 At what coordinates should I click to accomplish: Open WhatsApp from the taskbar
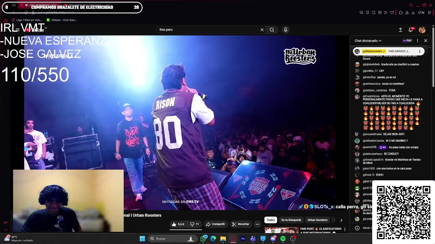tap(203, 239)
